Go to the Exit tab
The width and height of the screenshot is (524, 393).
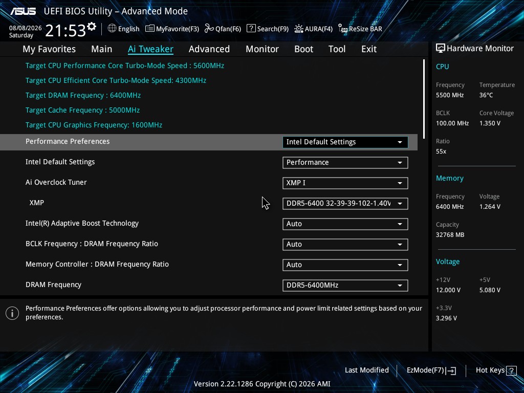coord(369,49)
